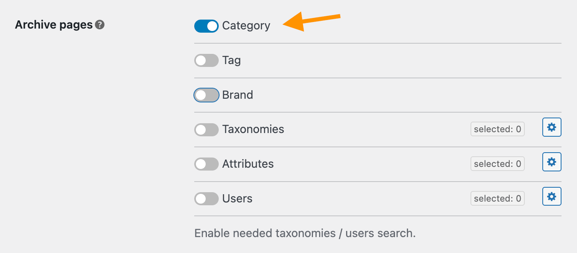Click the Attributes "selected: 0" badge
577x253 pixels.
[497, 164]
